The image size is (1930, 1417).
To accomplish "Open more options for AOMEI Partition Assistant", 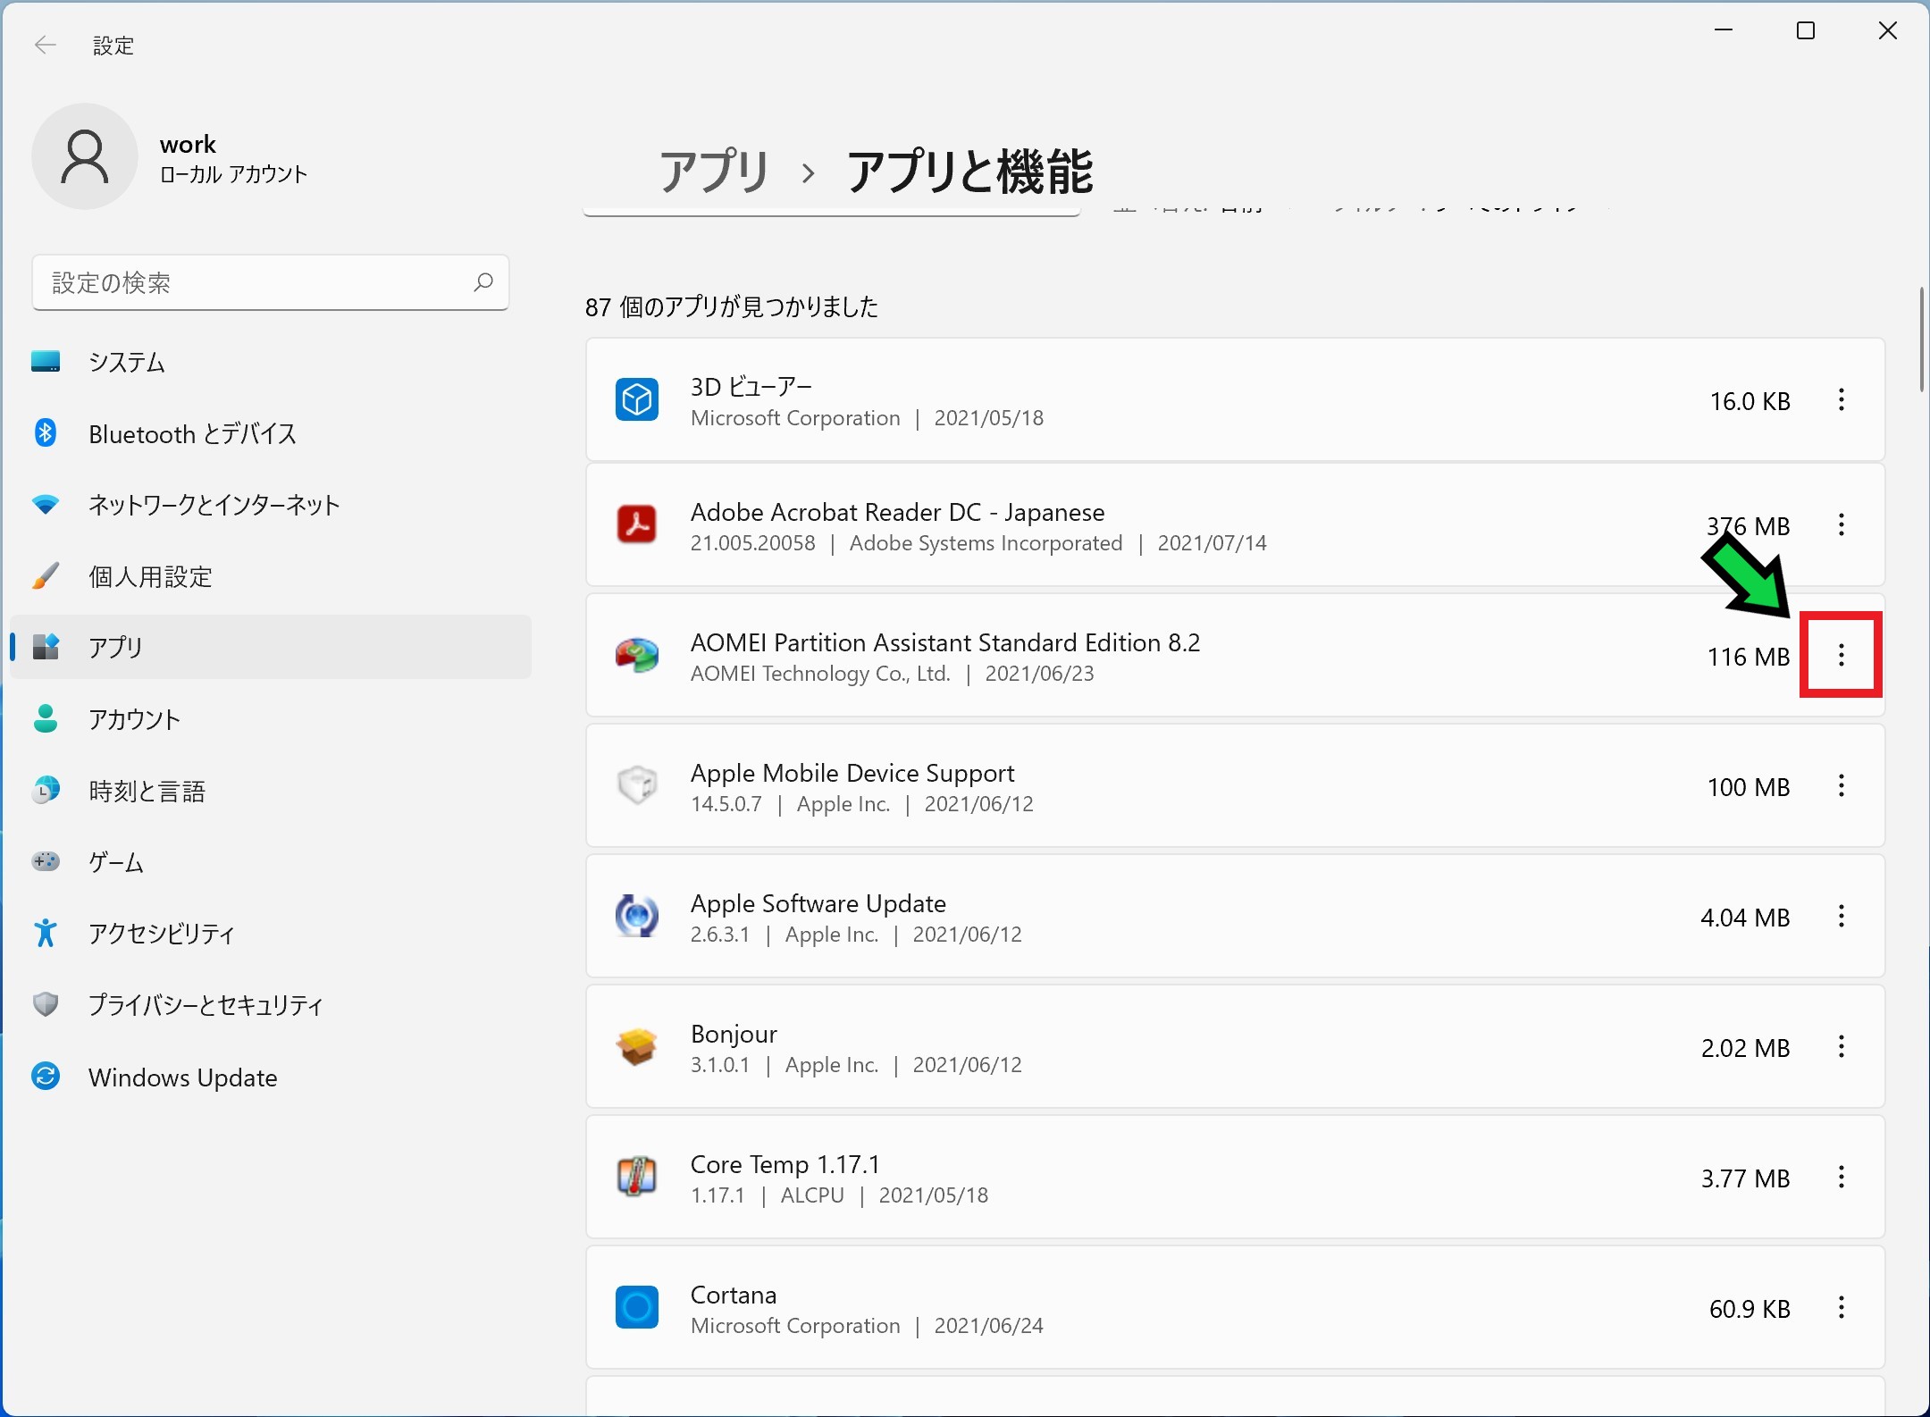I will pyautogui.click(x=1842, y=655).
